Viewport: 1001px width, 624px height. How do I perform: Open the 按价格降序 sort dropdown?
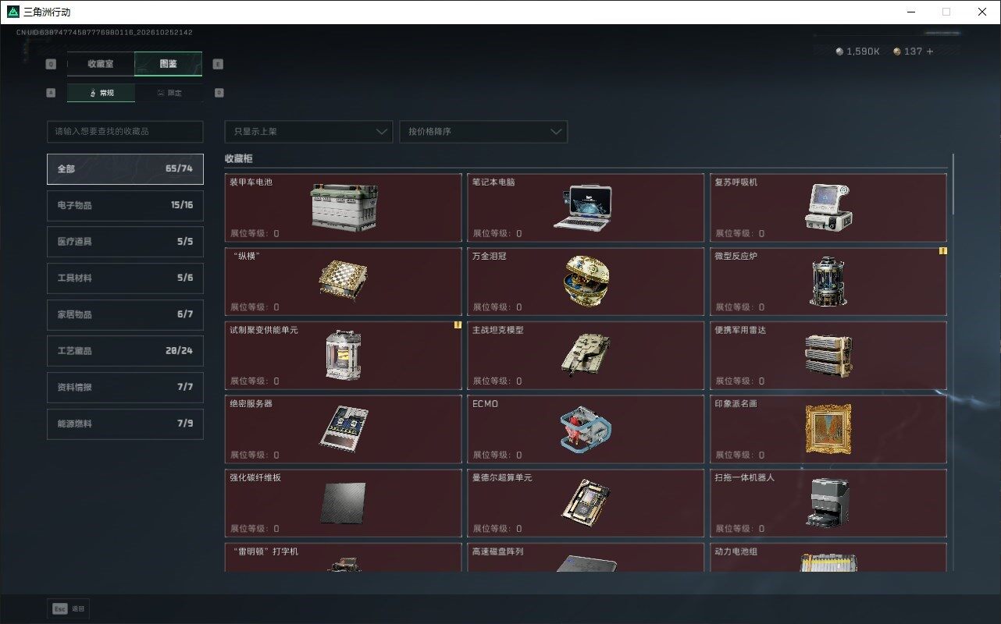pyautogui.click(x=483, y=132)
